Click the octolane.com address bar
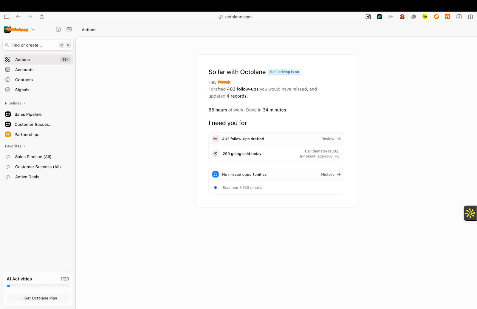Viewport: 477px width, 309px height. (235, 17)
